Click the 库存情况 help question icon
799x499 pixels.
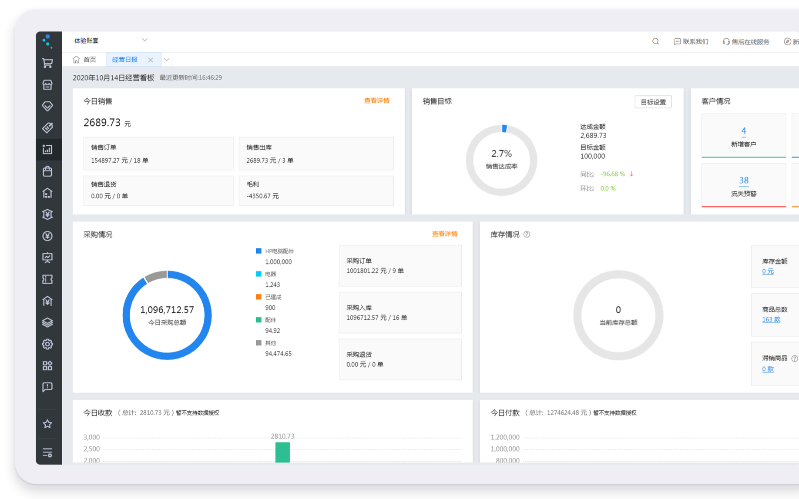[x=527, y=234]
